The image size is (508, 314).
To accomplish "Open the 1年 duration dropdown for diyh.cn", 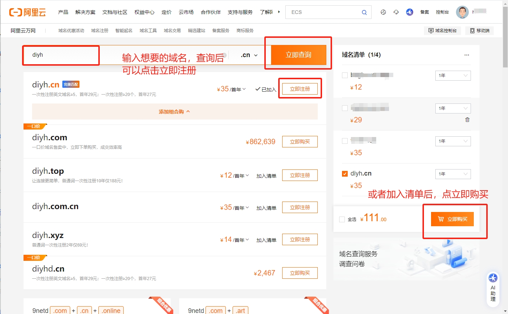I will tap(453, 174).
